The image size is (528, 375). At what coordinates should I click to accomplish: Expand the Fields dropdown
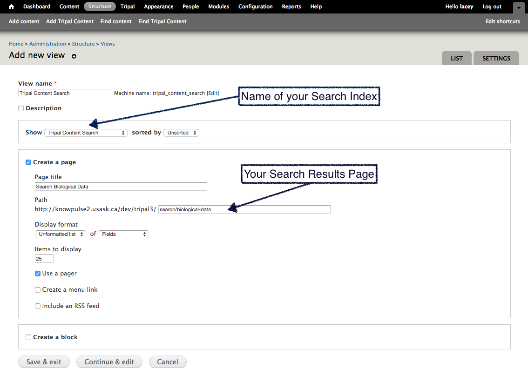pyautogui.click(x=123, y=234)
